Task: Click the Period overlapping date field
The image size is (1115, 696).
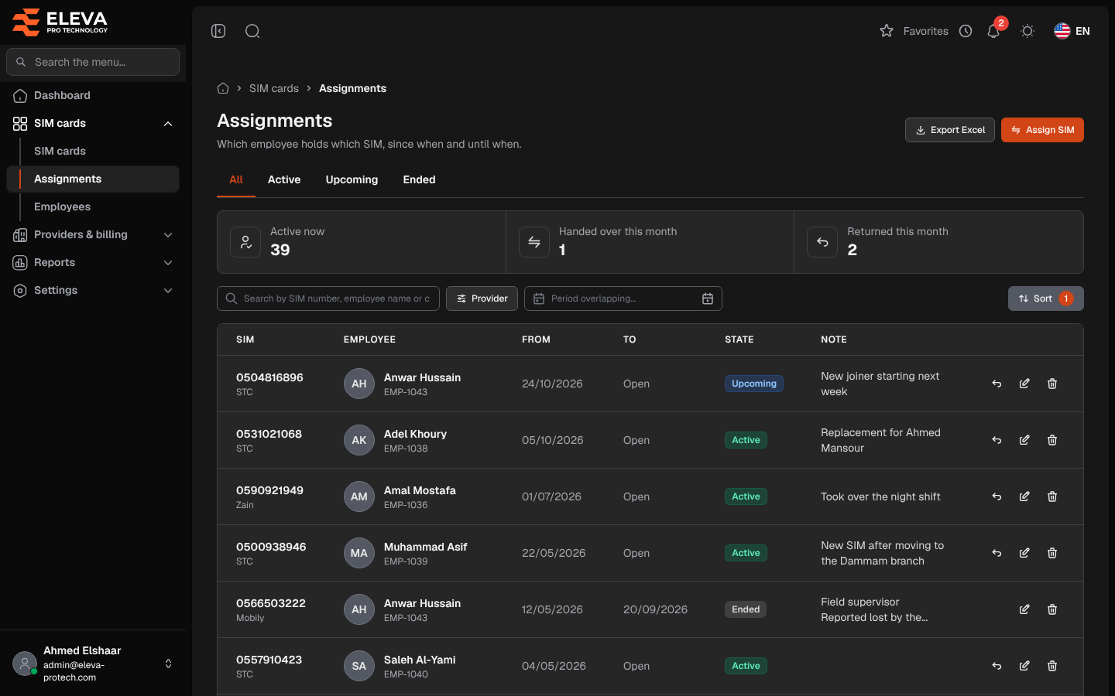Action: 623,299
